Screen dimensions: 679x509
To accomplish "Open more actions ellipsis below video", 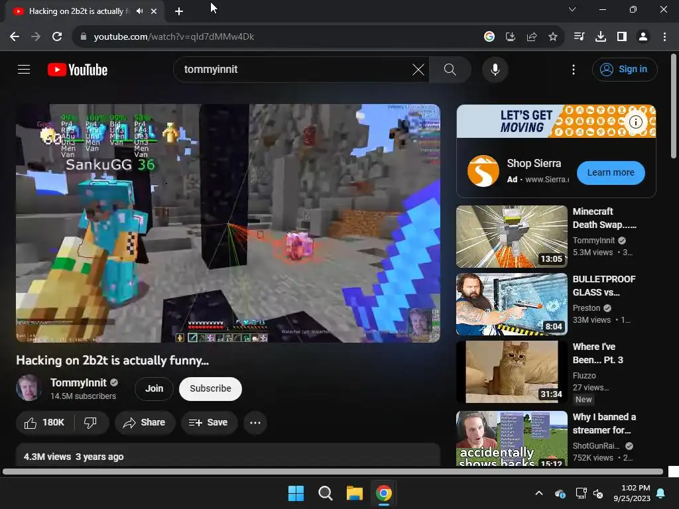I will [x=255, y=422].
